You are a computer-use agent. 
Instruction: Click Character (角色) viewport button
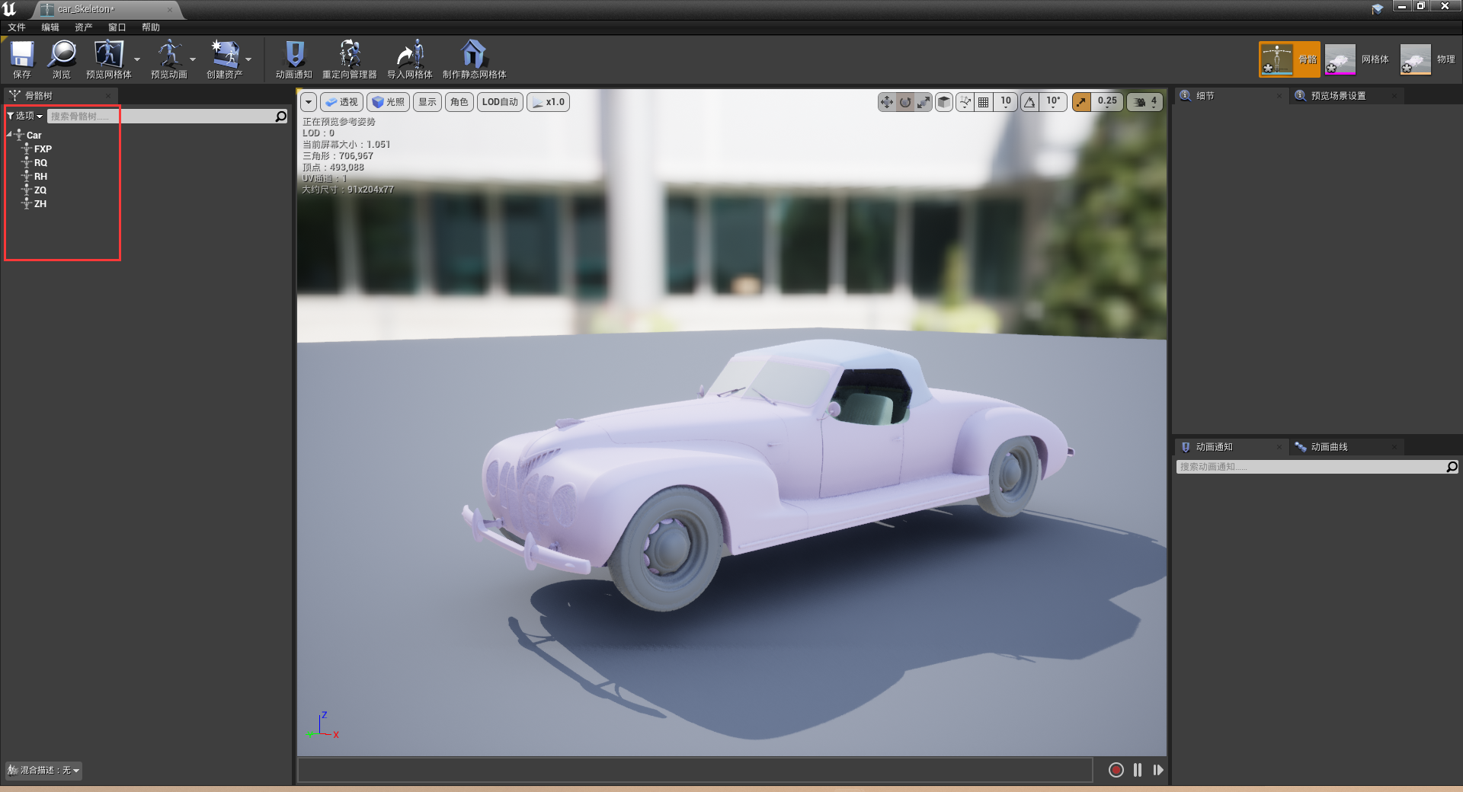point(459,102)
